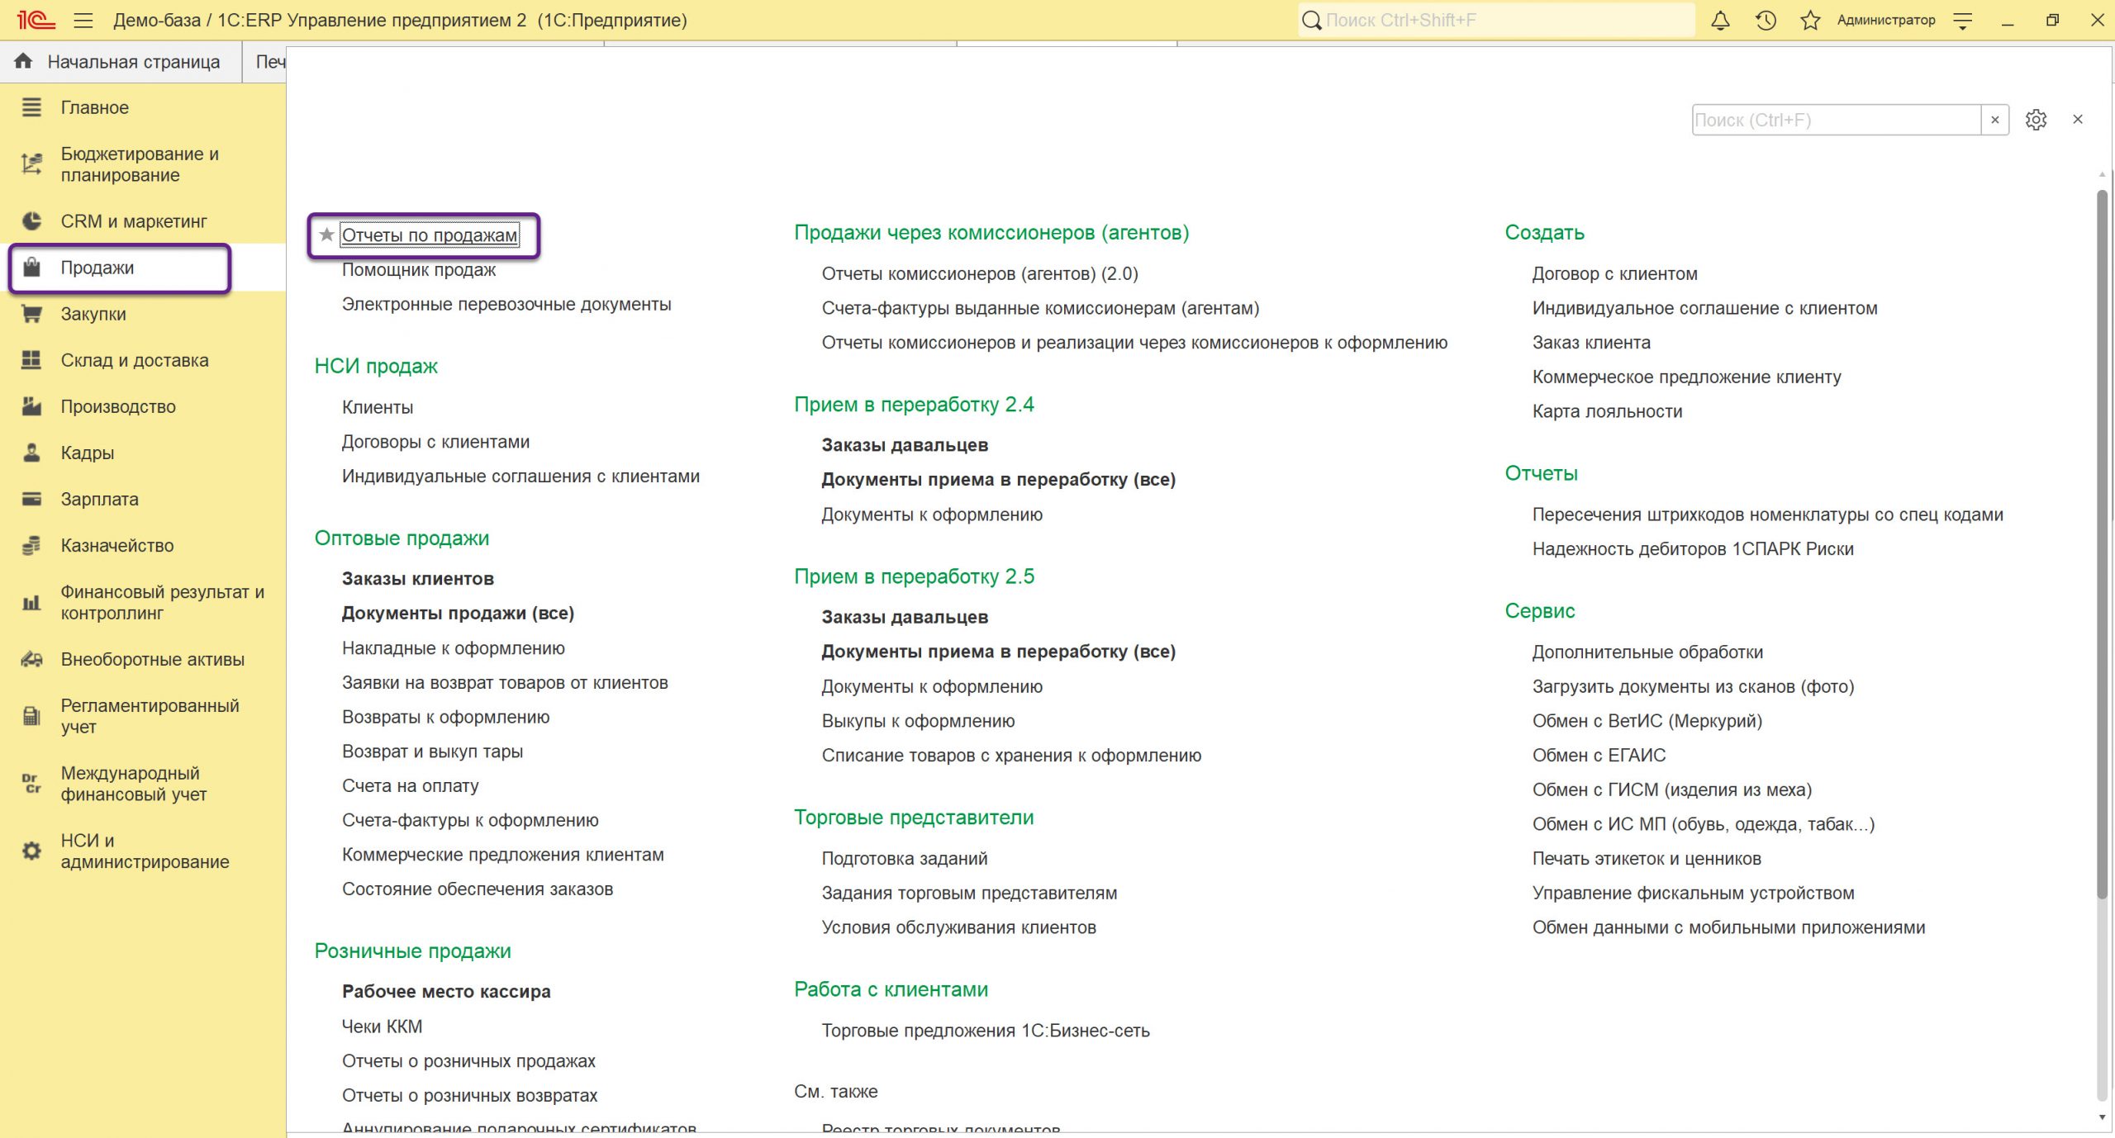The image size is (2115, 1138).
Task: Open Клиенты under НСИ продаж
Action: (x=378, y=407)
